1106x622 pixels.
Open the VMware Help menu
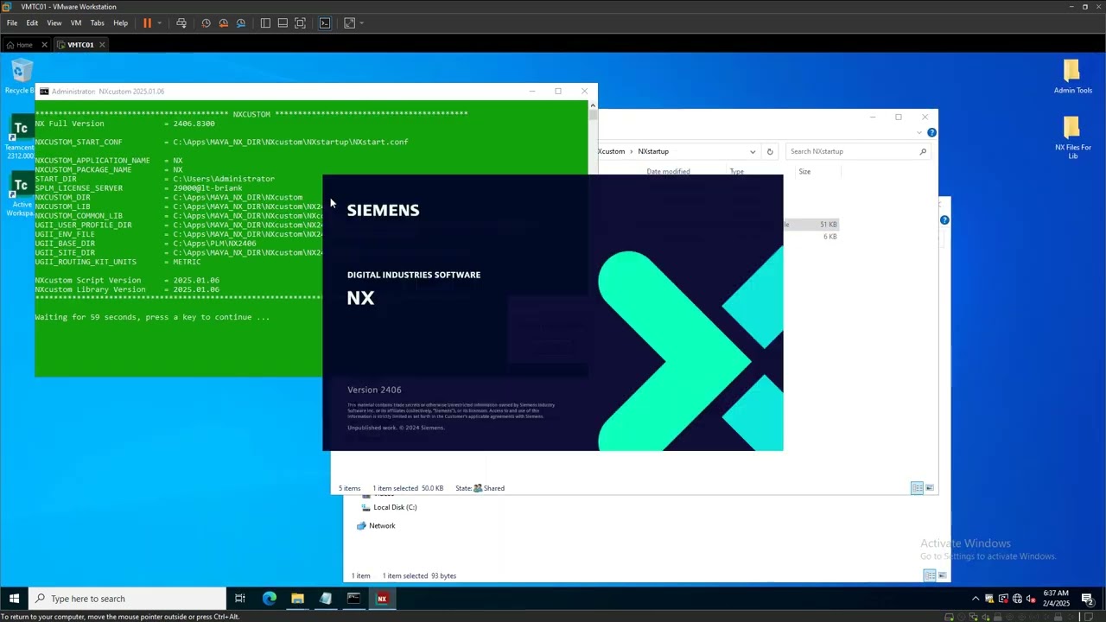(x=121, y=23)
